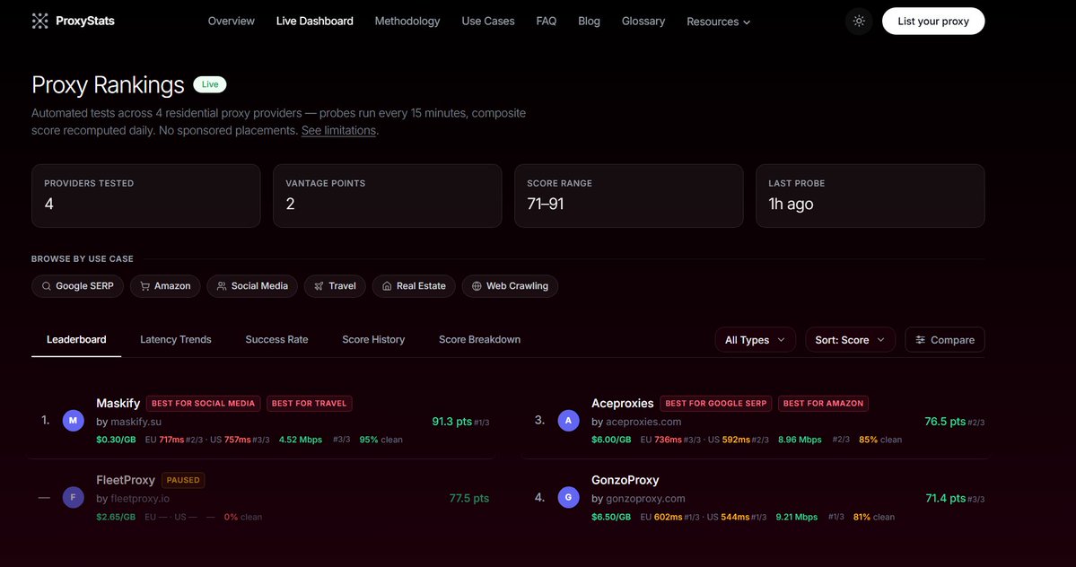Click the List your proxy button
Viewport: 1076px width, 567px height.
click(x=933, y=22)
